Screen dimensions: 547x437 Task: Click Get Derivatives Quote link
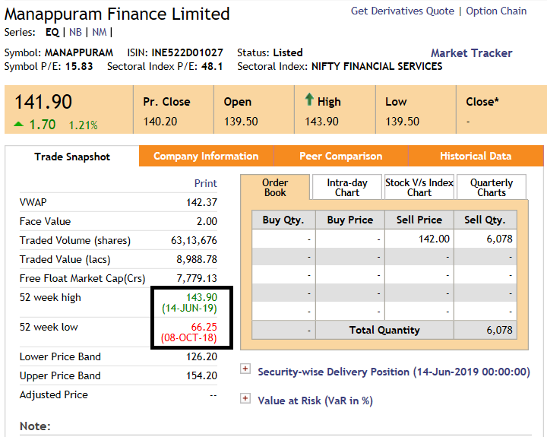point(403,11)
